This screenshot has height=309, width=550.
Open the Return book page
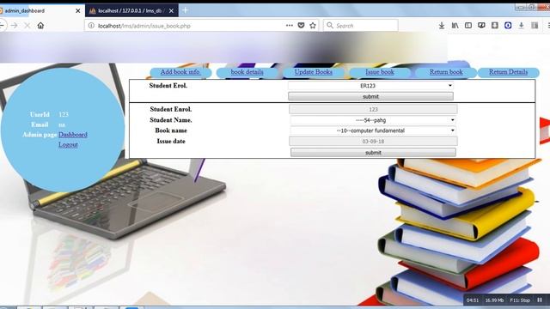click(446, 72)
